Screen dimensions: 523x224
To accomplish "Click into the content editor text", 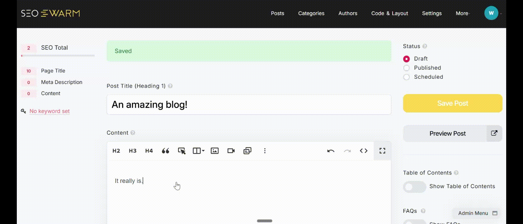I will [x=129, y=181].
